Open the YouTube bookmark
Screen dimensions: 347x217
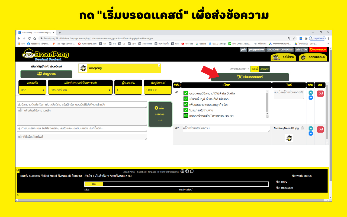[x=187, y=44]
